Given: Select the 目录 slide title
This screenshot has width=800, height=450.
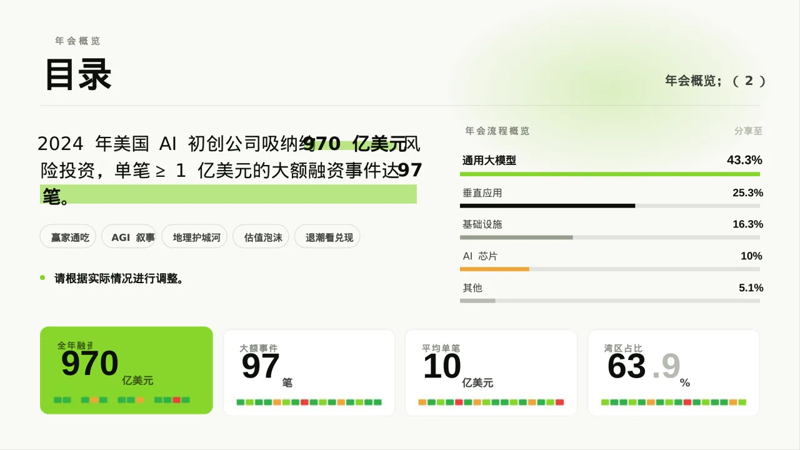Looking at the screenshot, I should (78, 74).
